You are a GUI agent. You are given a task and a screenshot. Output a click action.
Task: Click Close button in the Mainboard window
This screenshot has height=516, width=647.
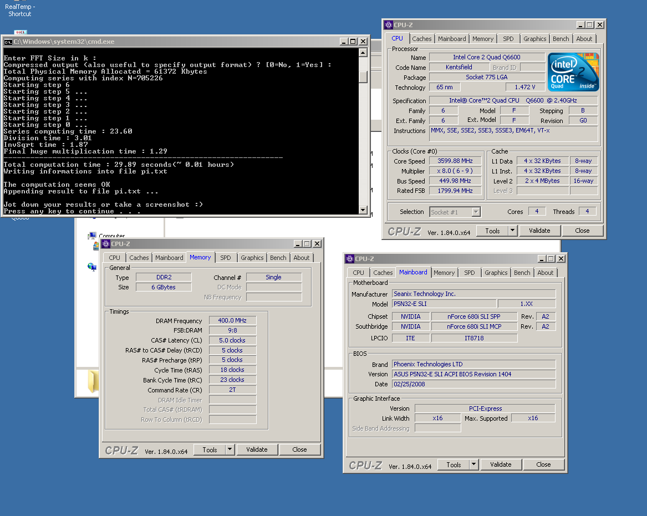click(543, 464)
